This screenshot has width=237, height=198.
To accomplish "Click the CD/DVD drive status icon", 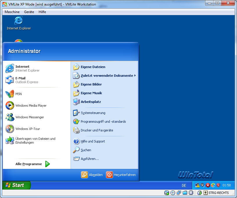I will point(173,193).
